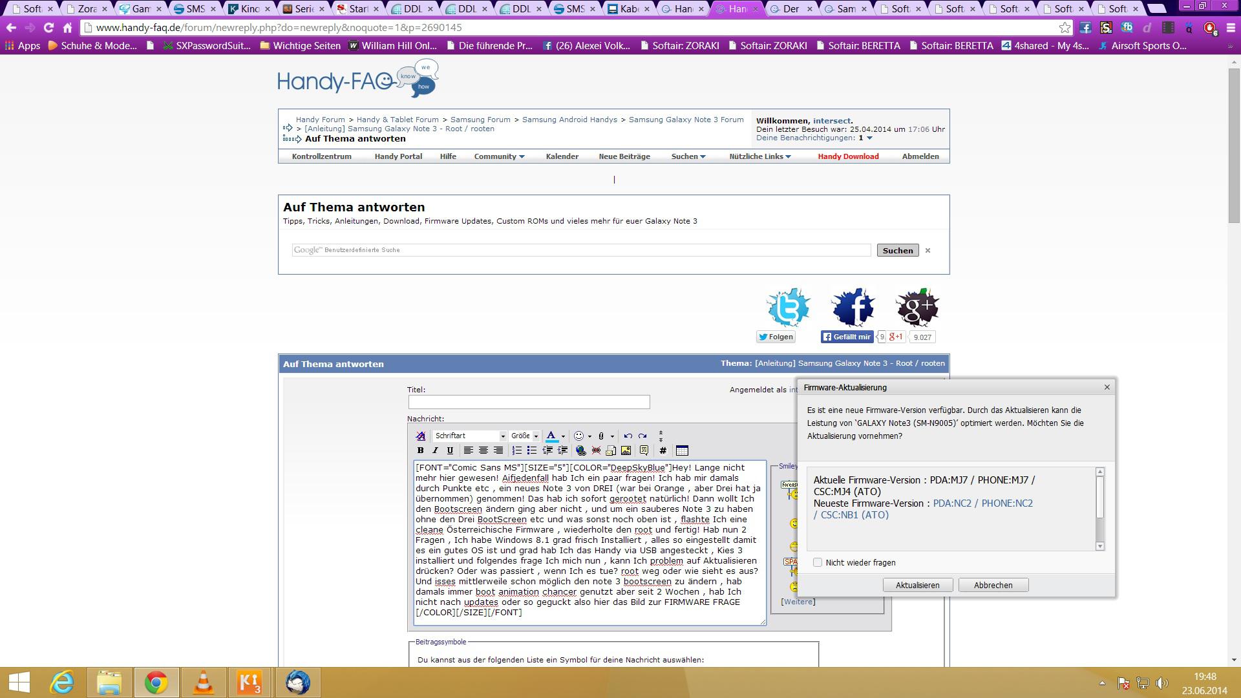Click the insert table icon
The width and height of the screenshot is (1241, 698).
(x=682, y=450)
